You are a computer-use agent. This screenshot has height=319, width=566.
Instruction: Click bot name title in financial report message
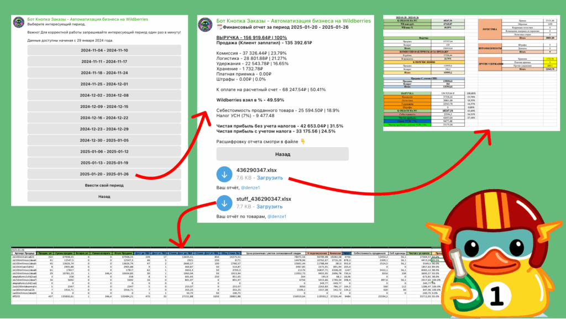pyautogui.click(x=294, y=21)
